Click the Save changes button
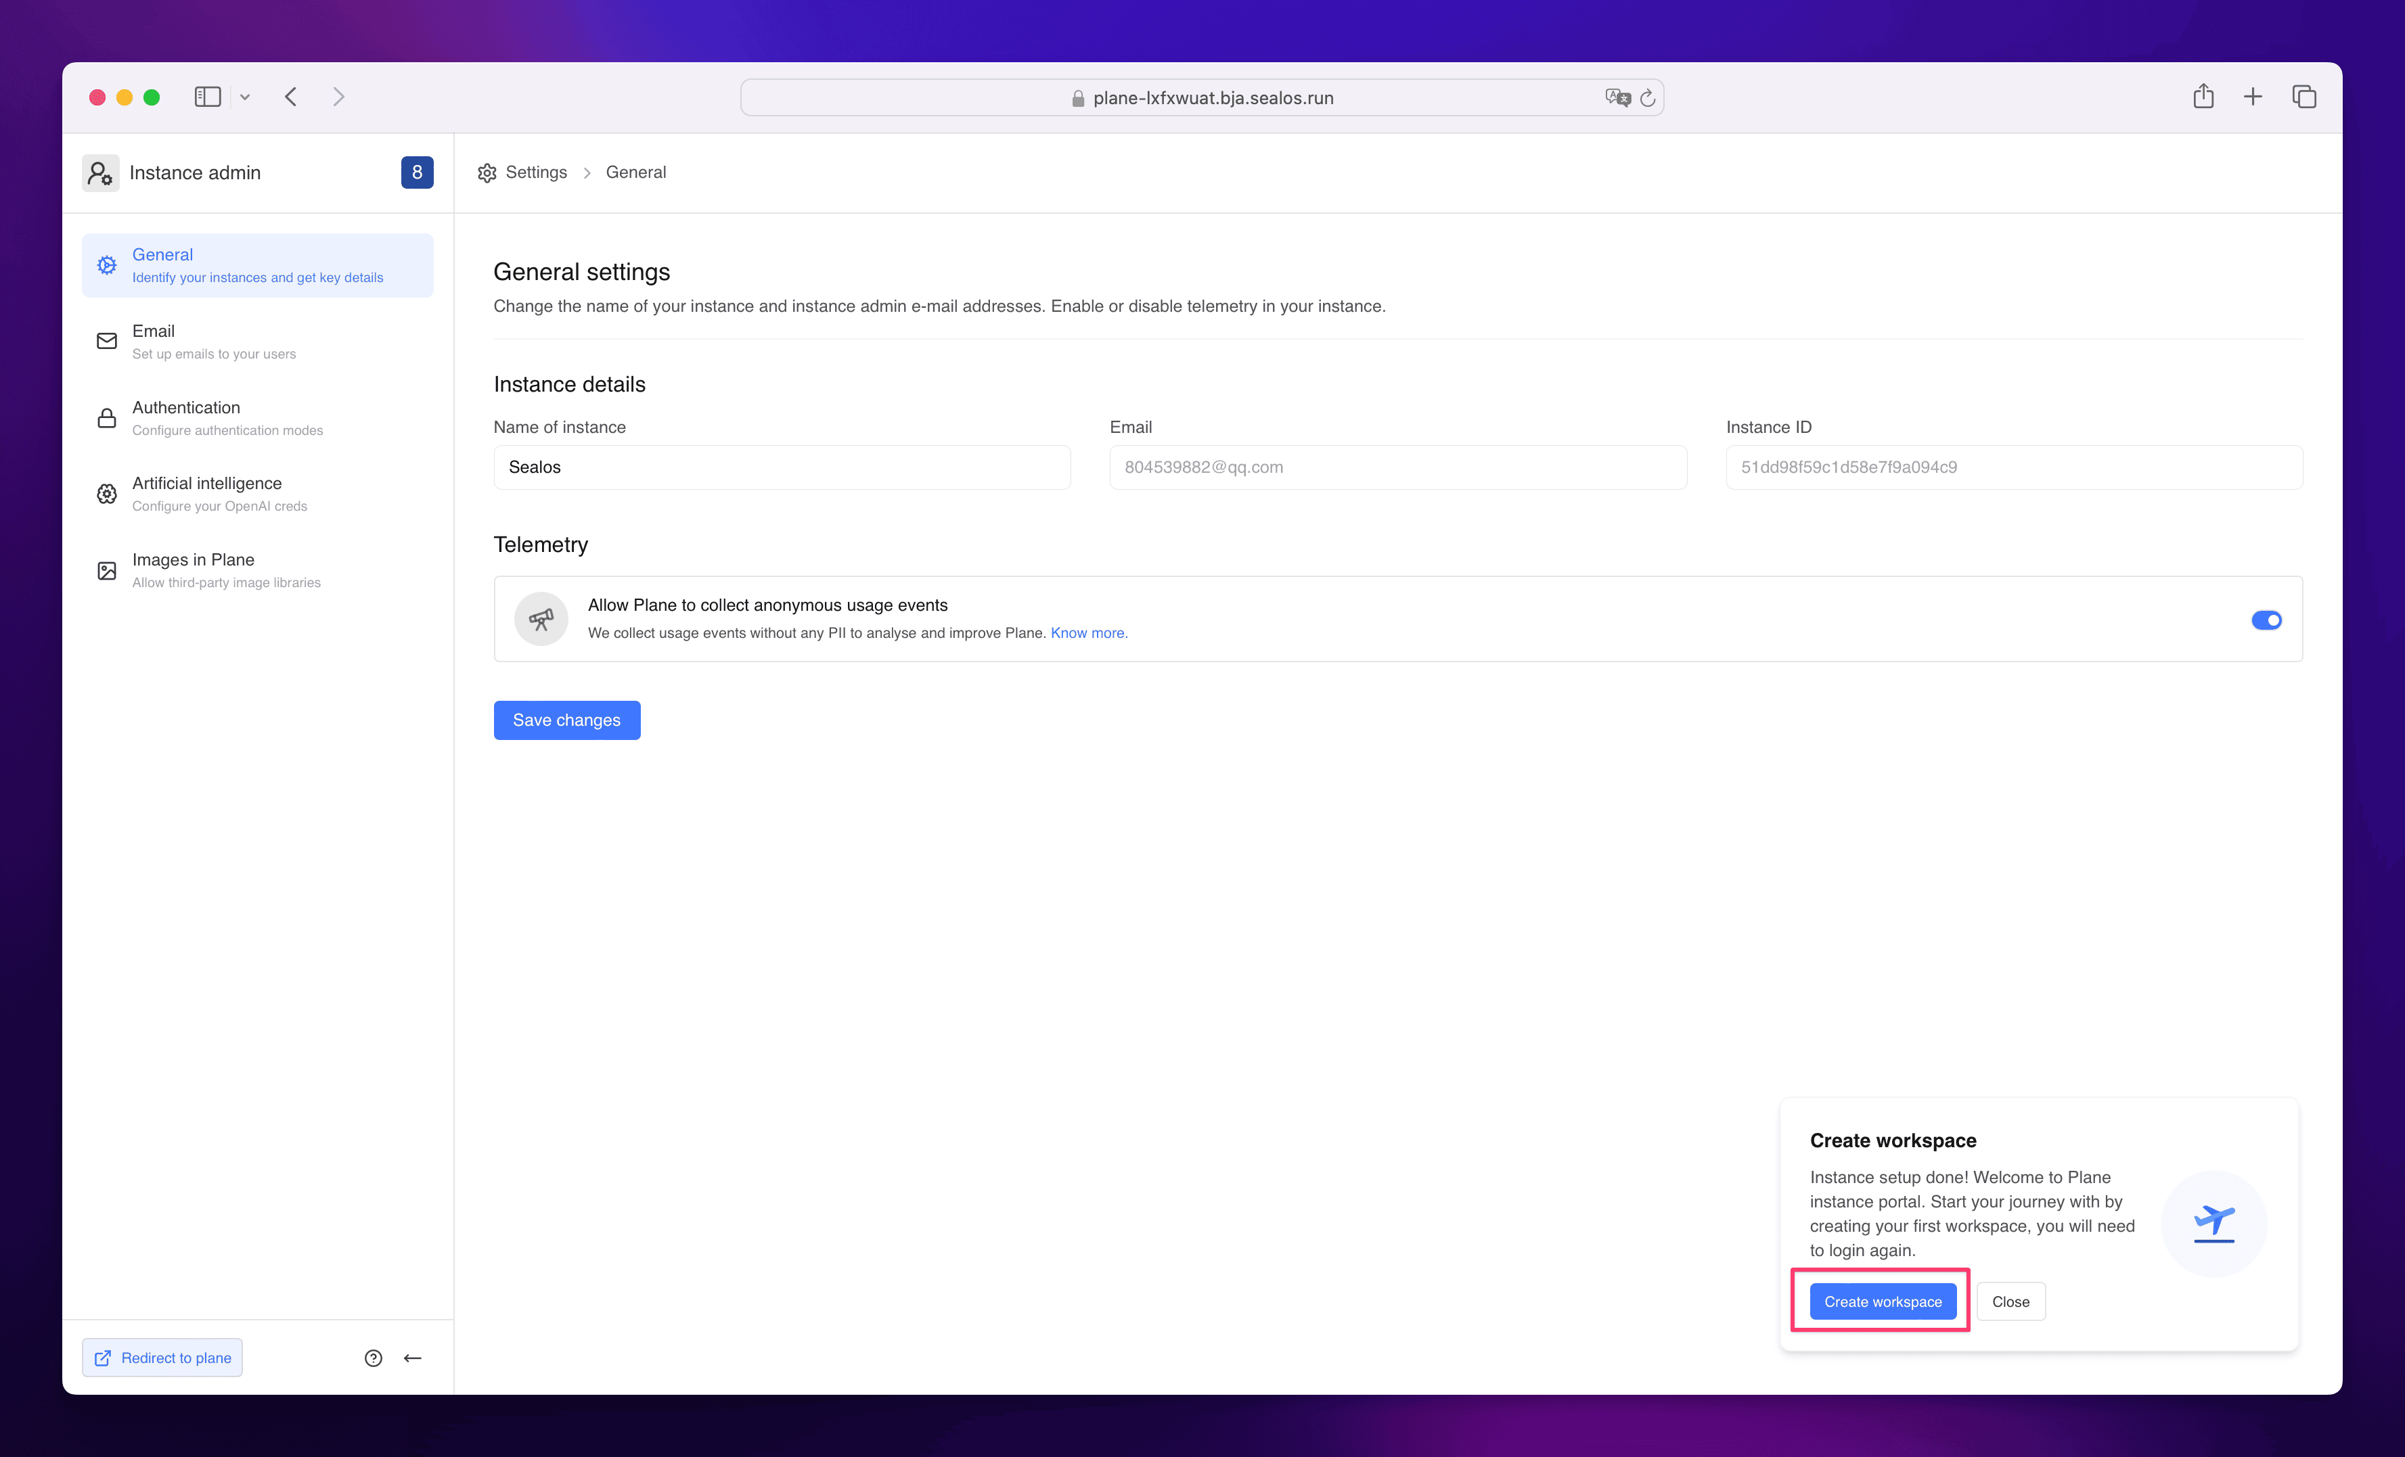Image resolution: width=2405 pixels, height=1457 pixels. click(x=567, y=720)
